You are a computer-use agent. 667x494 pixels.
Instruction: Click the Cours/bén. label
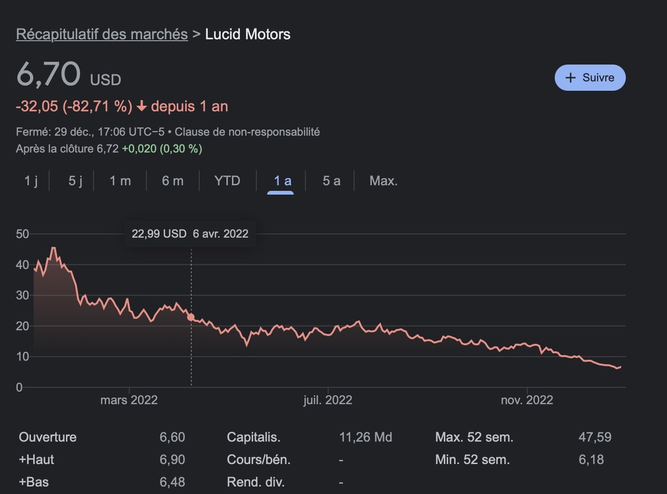(x=258, y=460)
